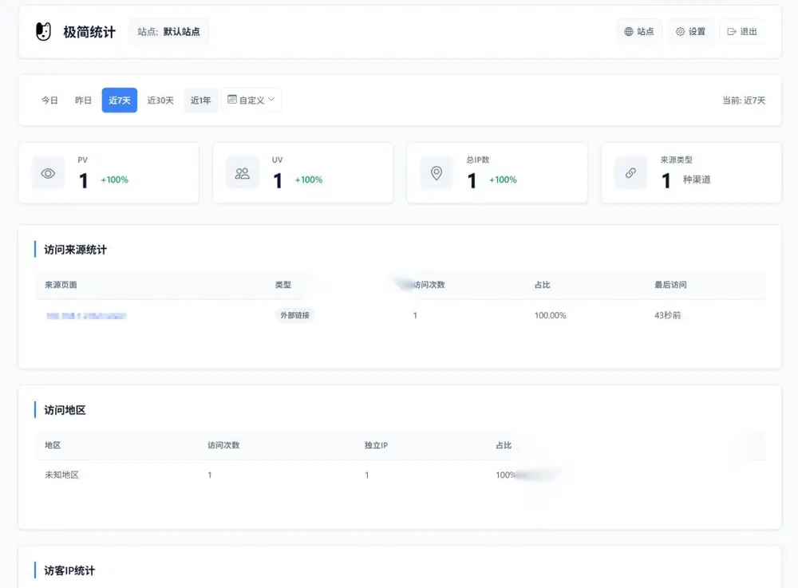
Task: Click the 类型 column header
Action: pyautogui.click(x=283, y=285)
